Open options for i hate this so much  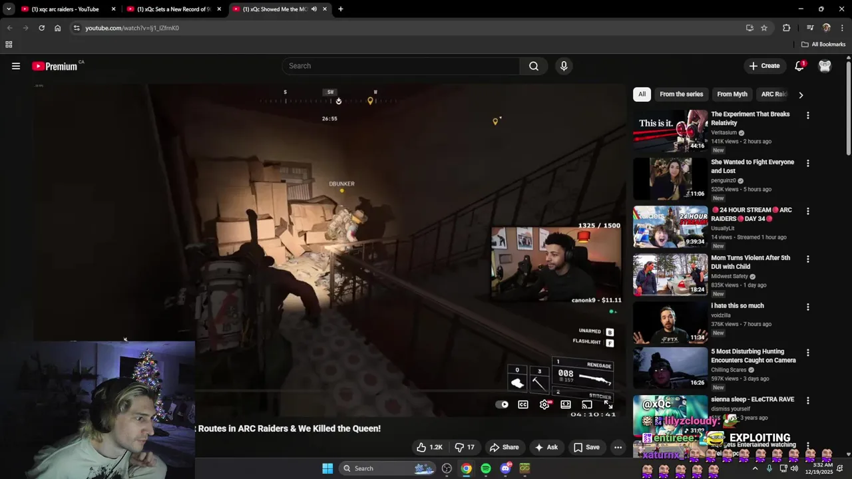[x=807, y=307]
